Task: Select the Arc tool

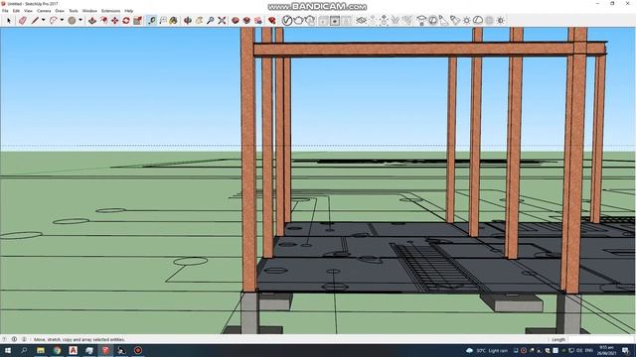Action: pyautogui.click(x=54, y=20)
